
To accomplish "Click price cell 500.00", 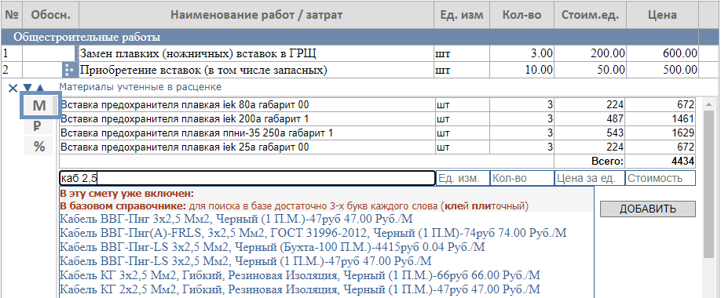I will tap(663, 71).
